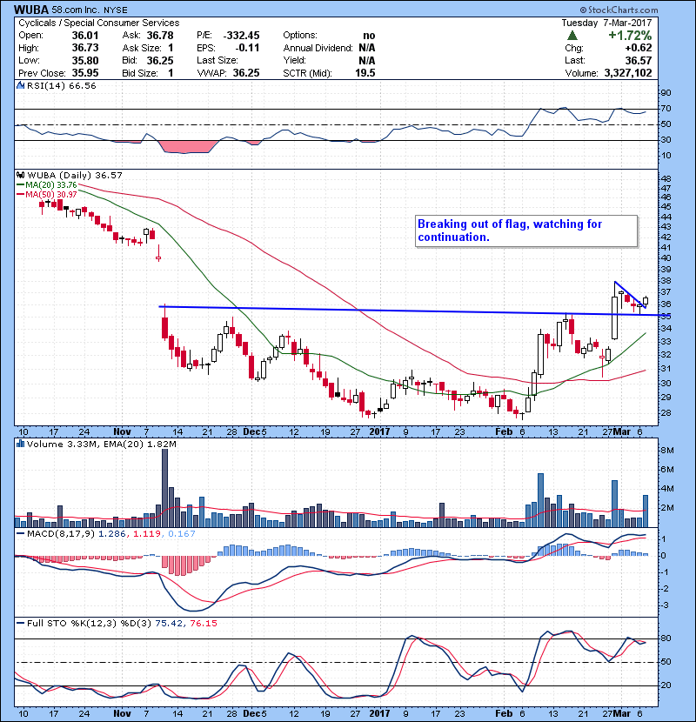Click the Breaking out of flag annotation box
Viewport: 696px width, 722px height.
click(526, 231)
